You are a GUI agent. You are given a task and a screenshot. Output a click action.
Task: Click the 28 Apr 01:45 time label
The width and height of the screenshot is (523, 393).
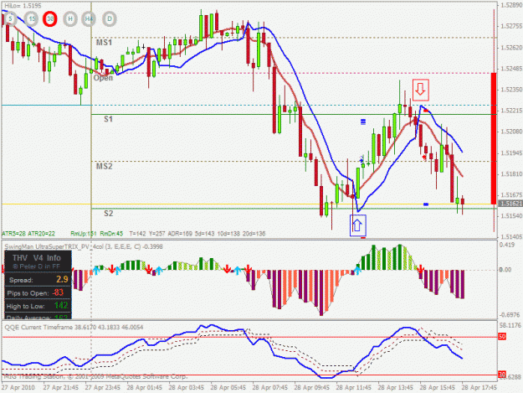144,388
